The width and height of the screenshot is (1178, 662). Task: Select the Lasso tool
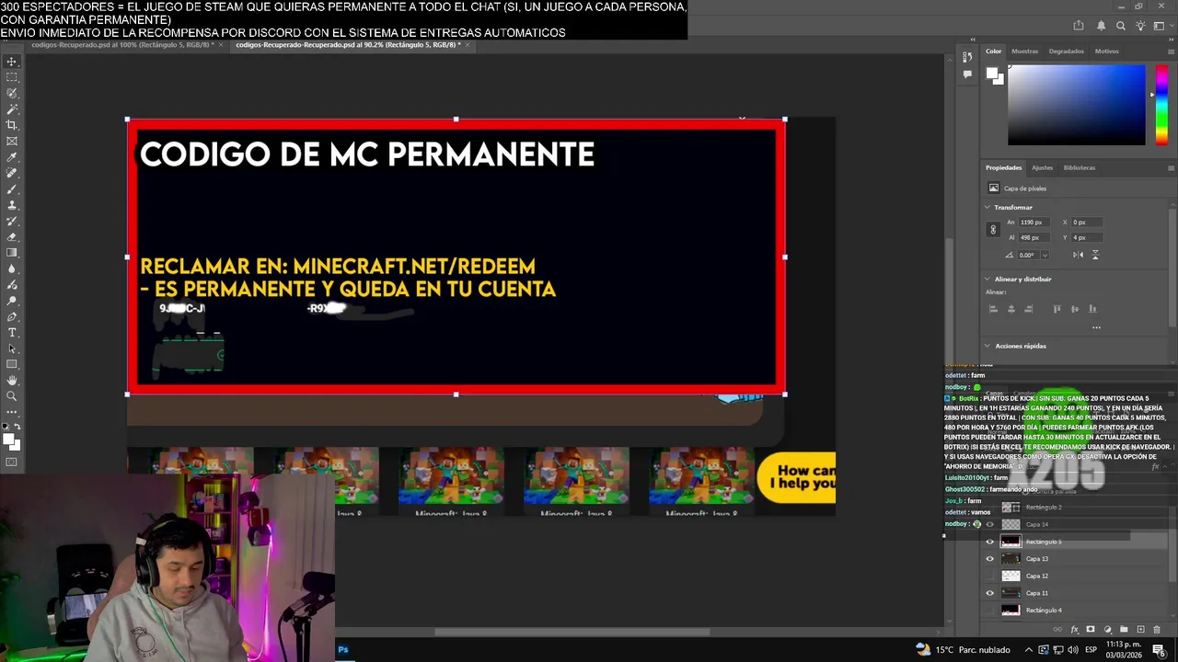pos(12,93)
